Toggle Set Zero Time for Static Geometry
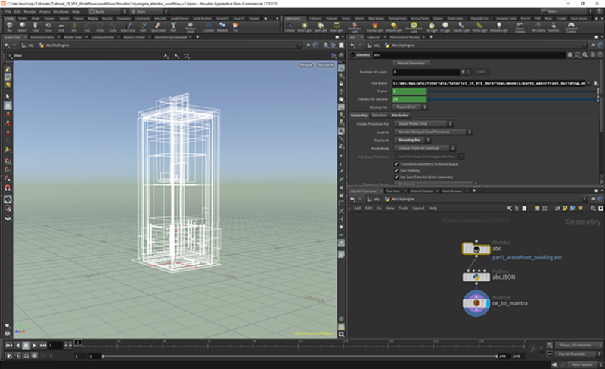605x369 pixels. pyautogui.click(x=396, y=177)
